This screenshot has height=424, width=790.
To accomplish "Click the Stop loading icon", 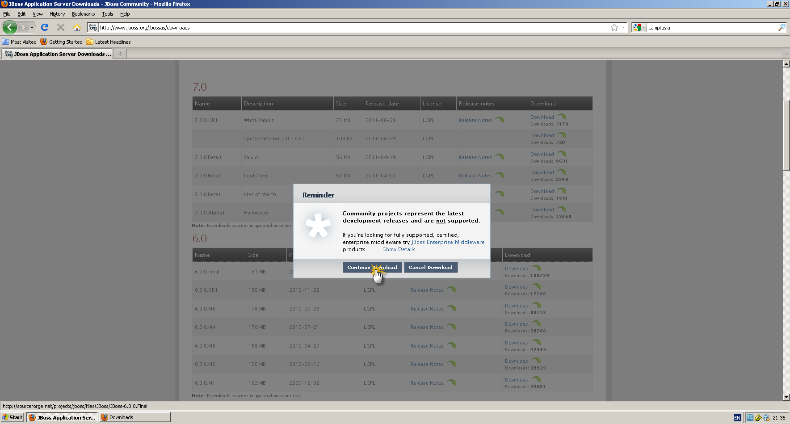I will pyautogui.click(x=61, y=27).
